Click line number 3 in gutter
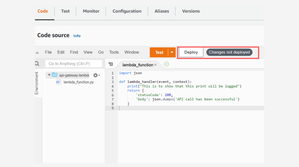Screen dimensions: 299x167 [x=112, y=82]
